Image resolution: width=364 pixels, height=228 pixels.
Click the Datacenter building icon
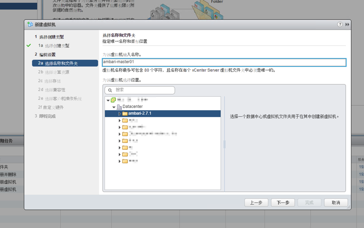(119, 107)
